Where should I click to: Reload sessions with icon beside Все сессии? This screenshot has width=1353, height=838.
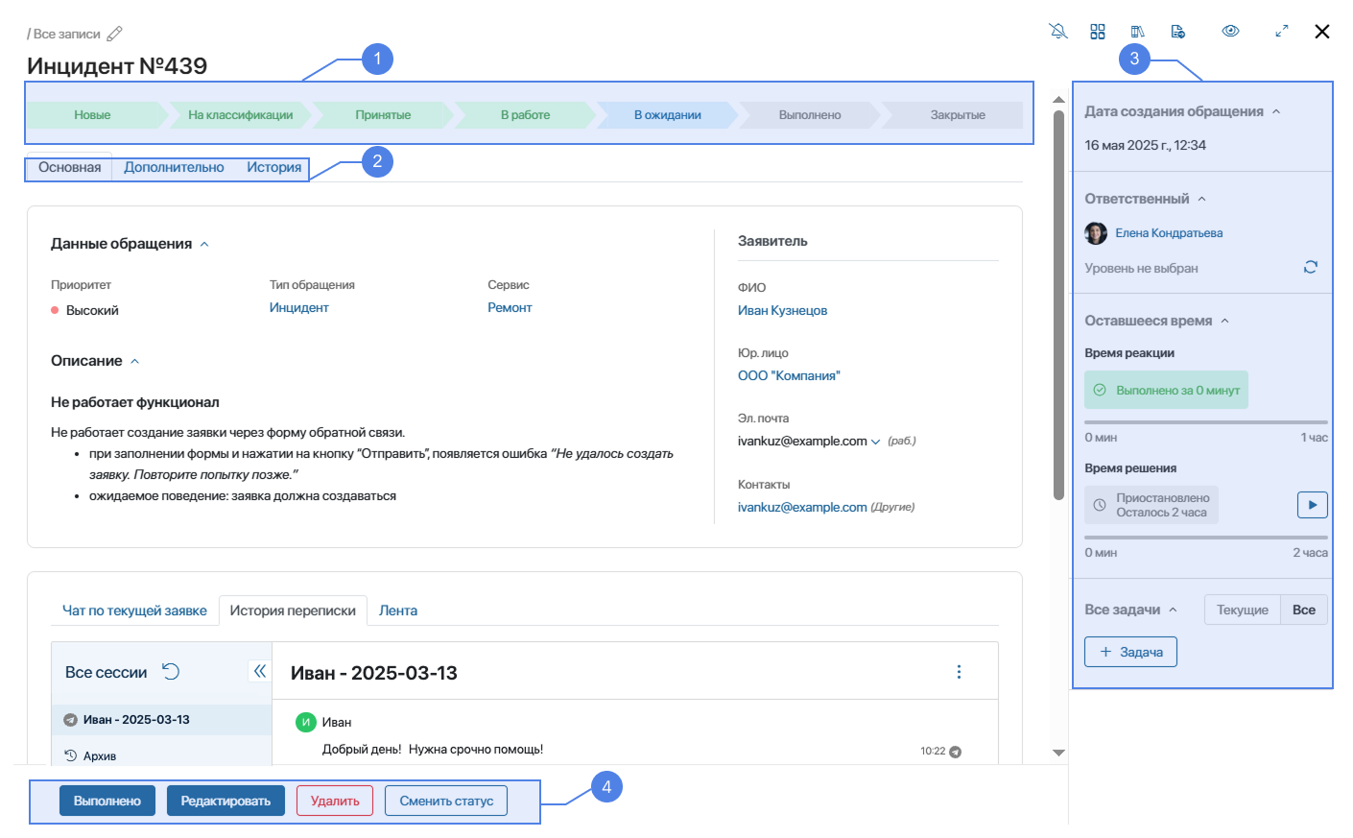[171, 672]
